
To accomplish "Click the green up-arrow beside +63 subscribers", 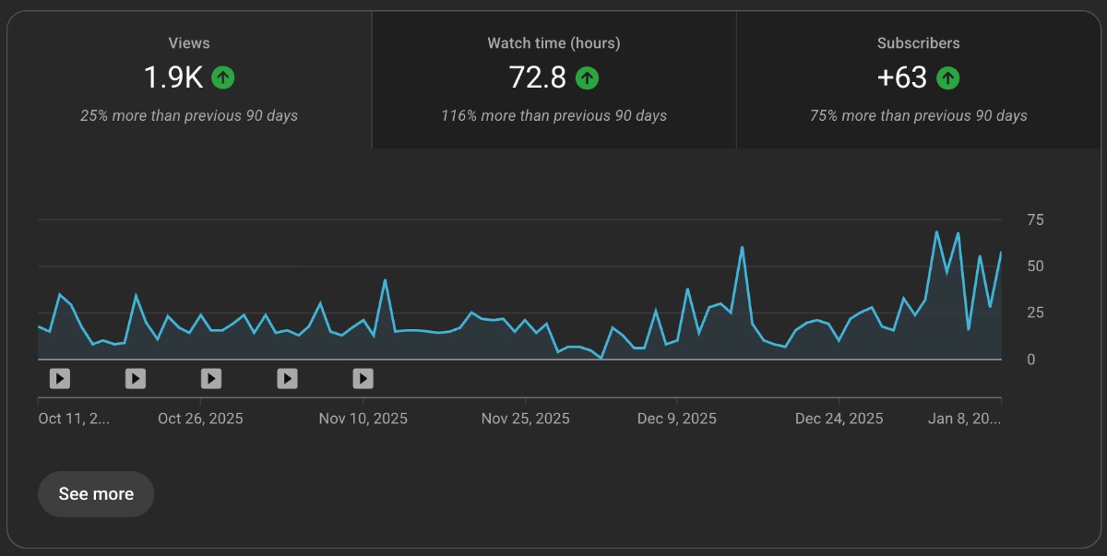I will point(948,77).
